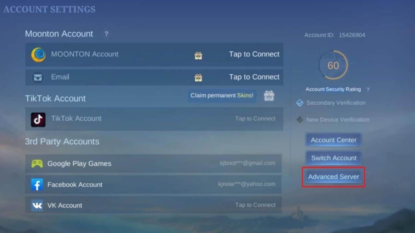Click the Switch Account button
This screenshot has height=233, width=415.
[333, 158]
